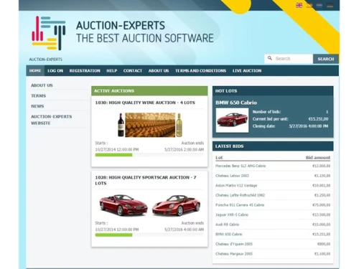This screenshot has width=359, height=269.
Task: Click Audi R8 Cabrio bid row
Action: coord(273,225)
